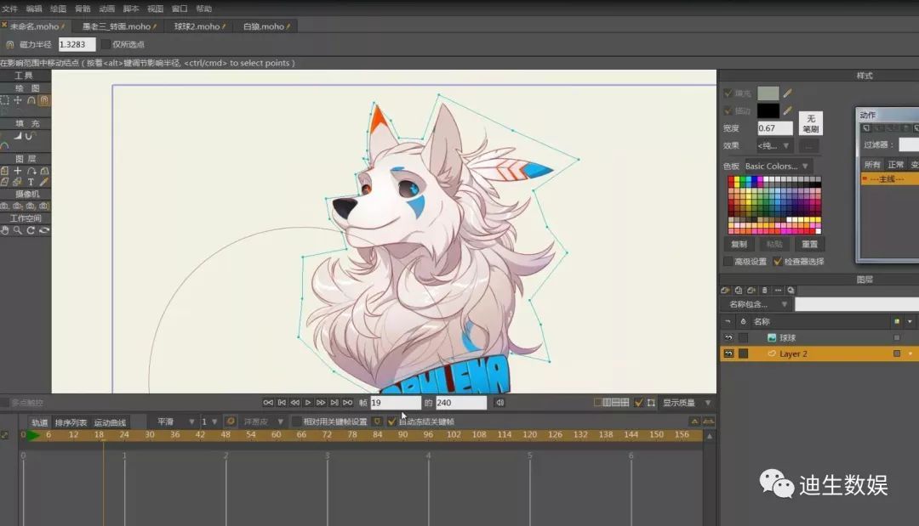
Task: Select the layer Text tool
Action: tap(31, 182)
